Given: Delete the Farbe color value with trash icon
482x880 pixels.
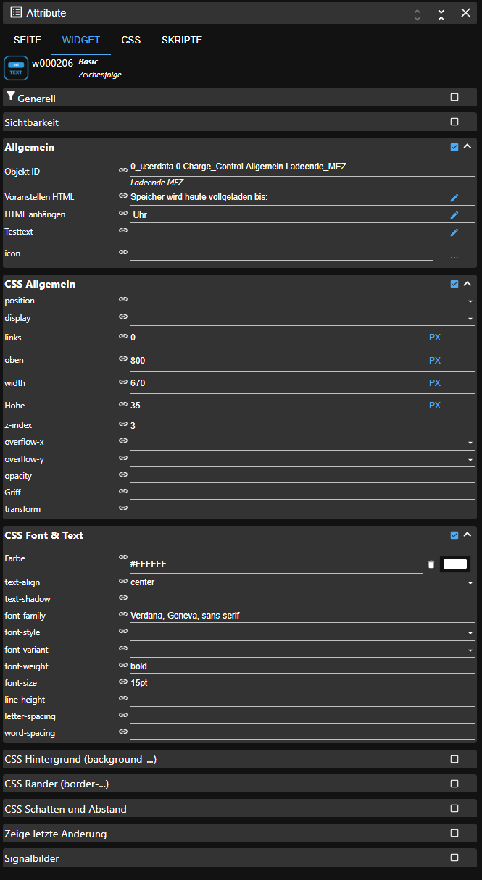Looking at the screenshot, I should click(x=431, y=564).
